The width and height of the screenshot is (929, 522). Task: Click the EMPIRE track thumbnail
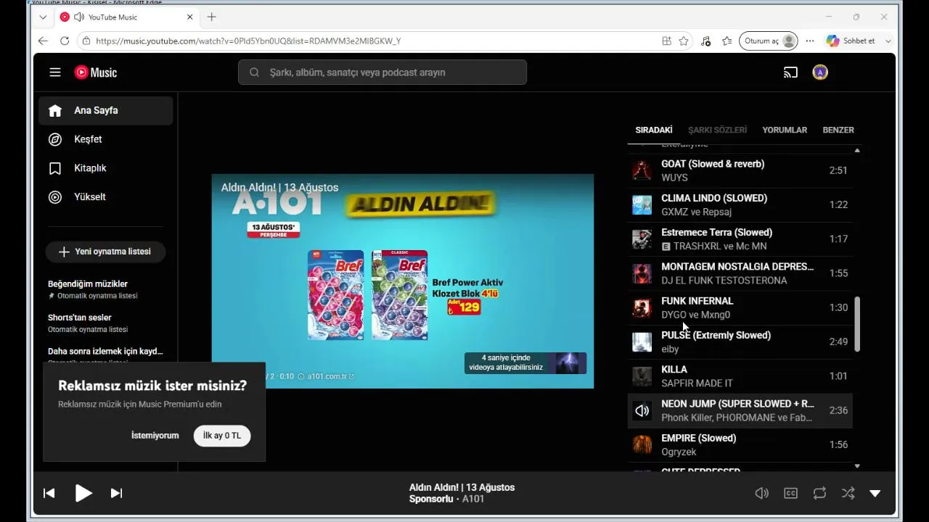[x=642, y=444]
